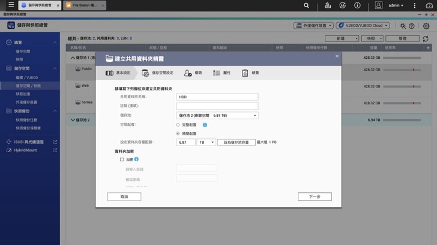Switch to the 權限 wizard step
The width and height of the screenshot is (437, 245).
pyautogui.click(x=193, y=73)
